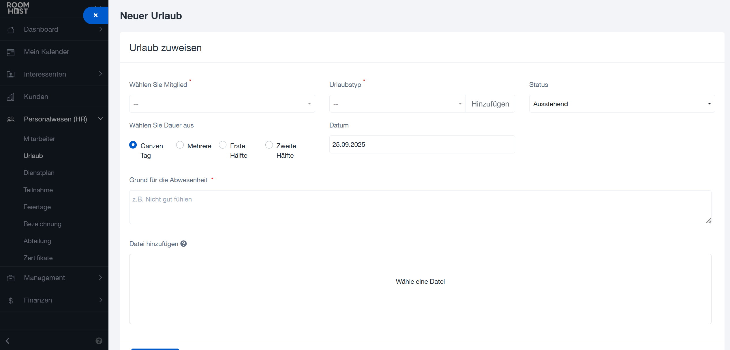
Task: Open Dienstplan in HR submenu
Action: click(39, 173)
